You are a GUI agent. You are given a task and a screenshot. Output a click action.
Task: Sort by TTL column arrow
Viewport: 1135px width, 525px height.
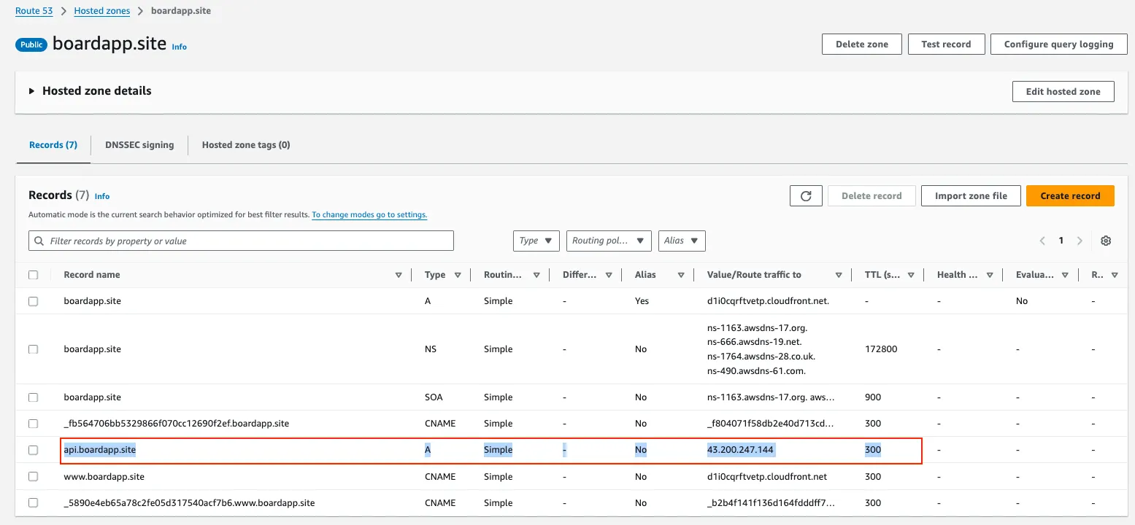click(911, 275)
